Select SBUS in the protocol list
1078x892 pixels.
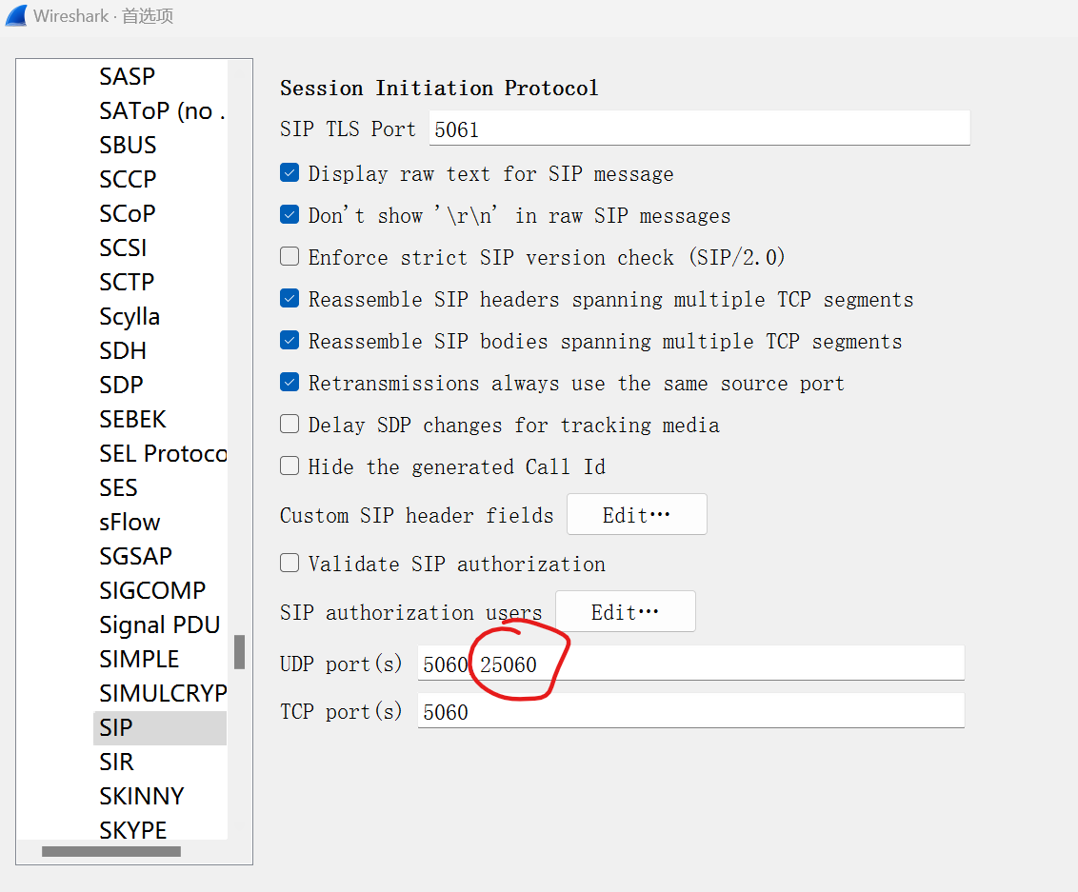coord(128,145)
